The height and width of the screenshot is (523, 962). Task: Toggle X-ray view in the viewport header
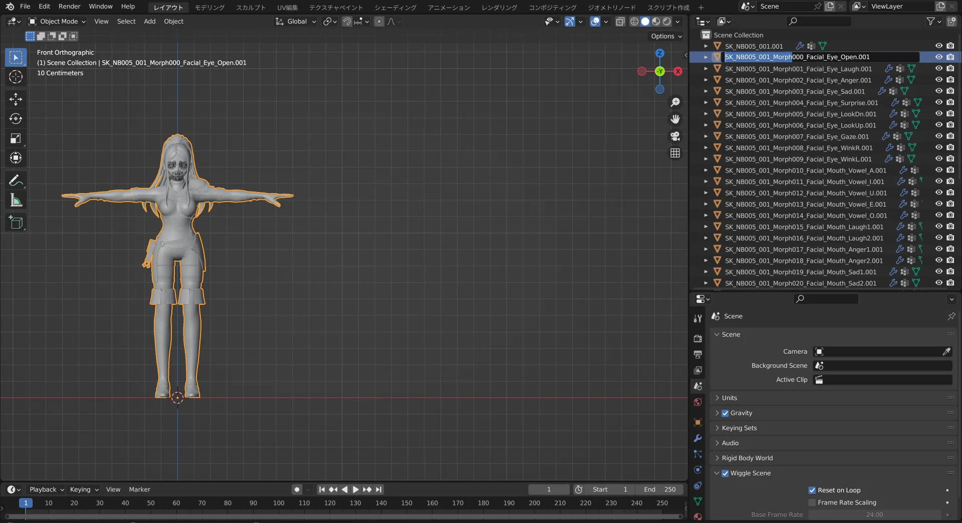pos(620,22)
